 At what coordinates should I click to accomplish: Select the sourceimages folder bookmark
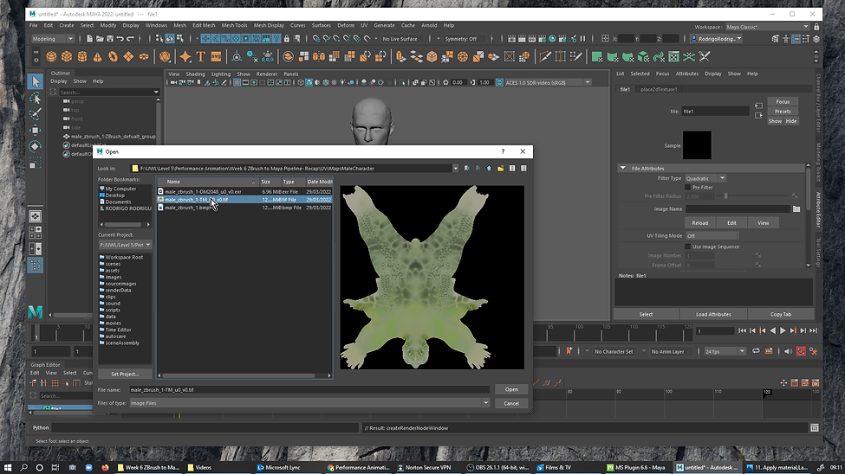[120, 284]
